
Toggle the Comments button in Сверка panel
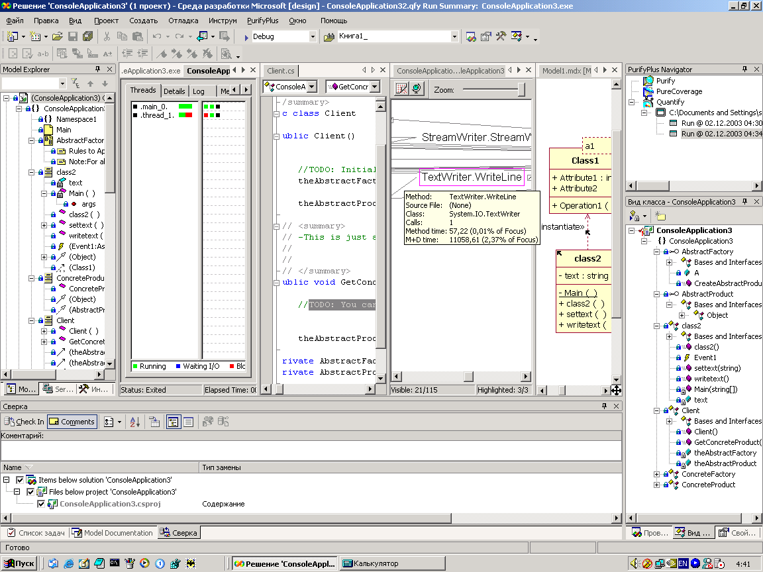click(72, 422)
